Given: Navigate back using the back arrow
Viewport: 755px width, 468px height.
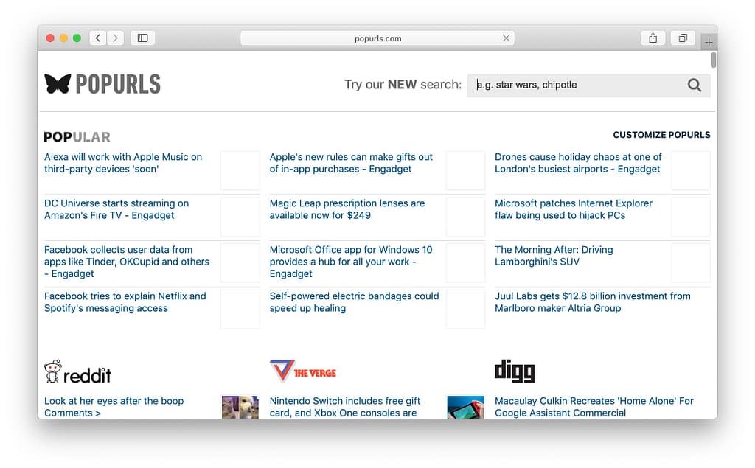Looking at the screenshot, I should 98,38.
